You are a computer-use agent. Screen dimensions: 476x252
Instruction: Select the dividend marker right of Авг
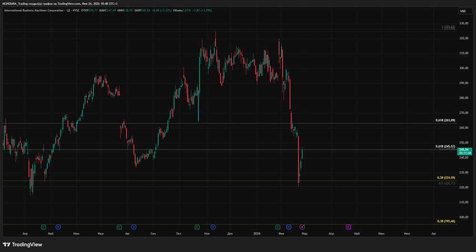point(134,227)
